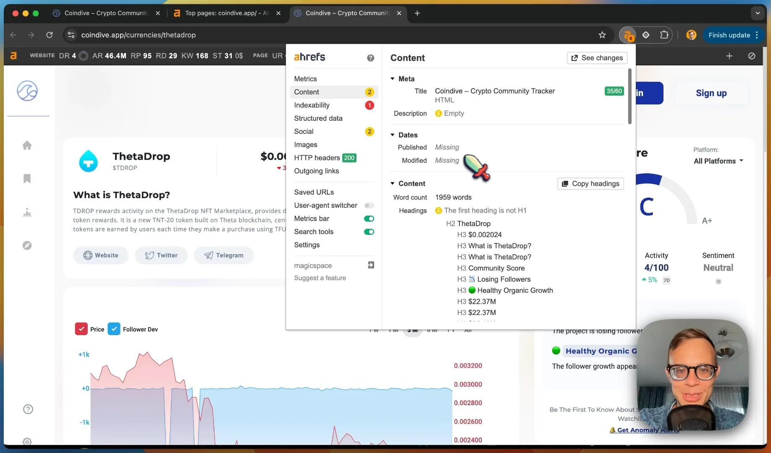Collapse the Dates section
The height and width of the screenshot is (453, 771).
coord(393,135)
